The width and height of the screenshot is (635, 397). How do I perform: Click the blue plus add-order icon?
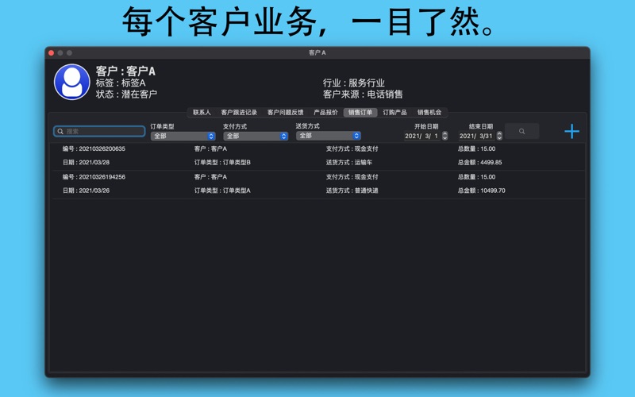571,131
